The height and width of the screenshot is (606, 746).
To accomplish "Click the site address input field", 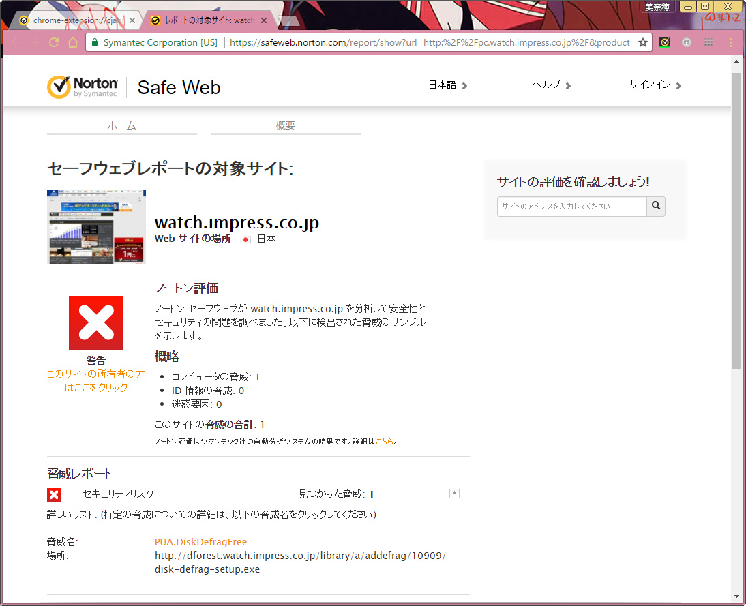I will [571, 206].
